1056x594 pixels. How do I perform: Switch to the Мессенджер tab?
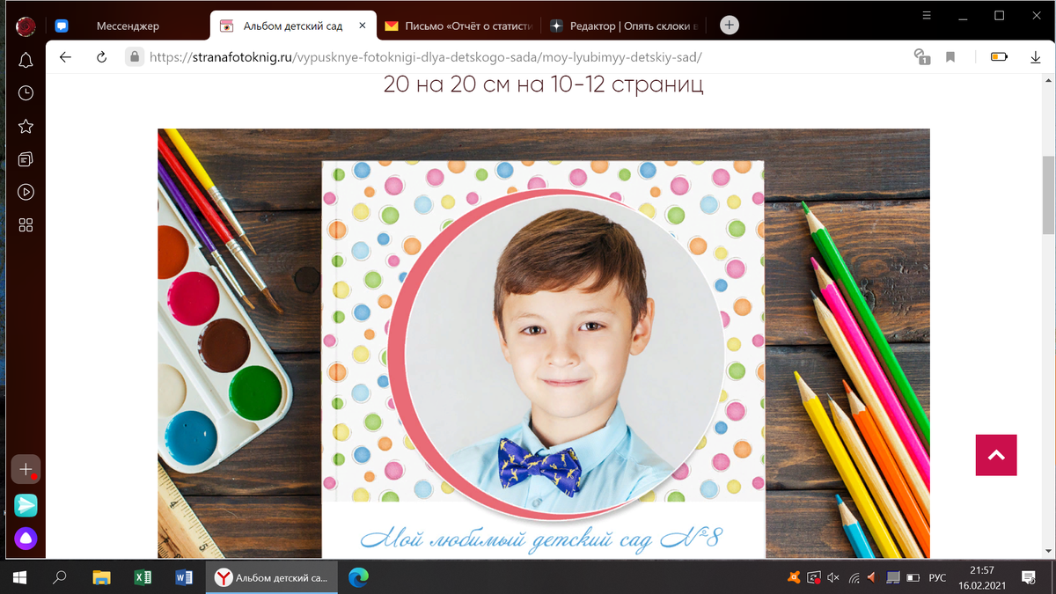coord(128,26)
